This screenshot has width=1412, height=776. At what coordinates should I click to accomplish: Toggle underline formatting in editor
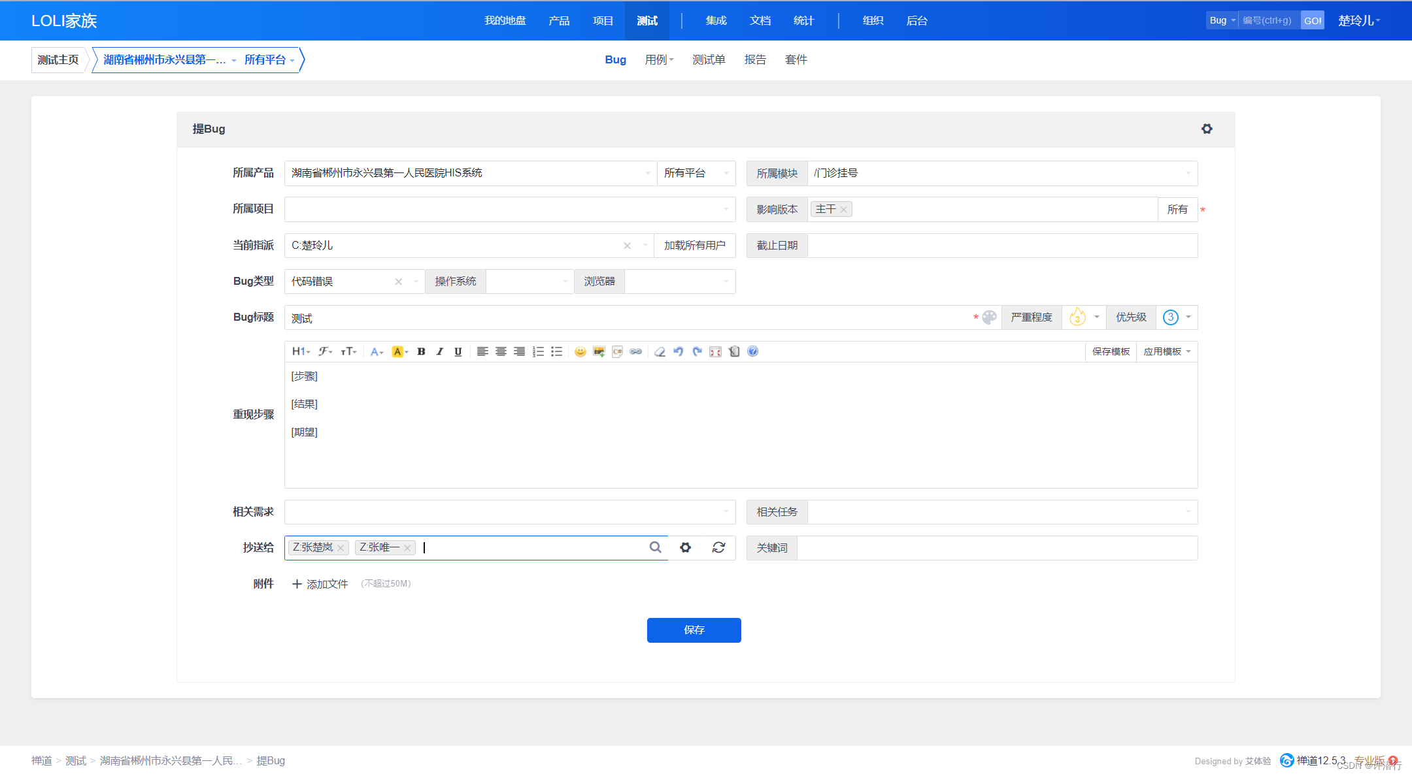pyautogui.click(x=458, y=351)
